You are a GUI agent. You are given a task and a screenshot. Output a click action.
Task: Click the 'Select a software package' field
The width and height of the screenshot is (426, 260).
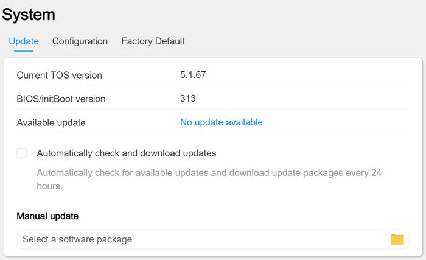pyautogui.click(x=201, y=239)
